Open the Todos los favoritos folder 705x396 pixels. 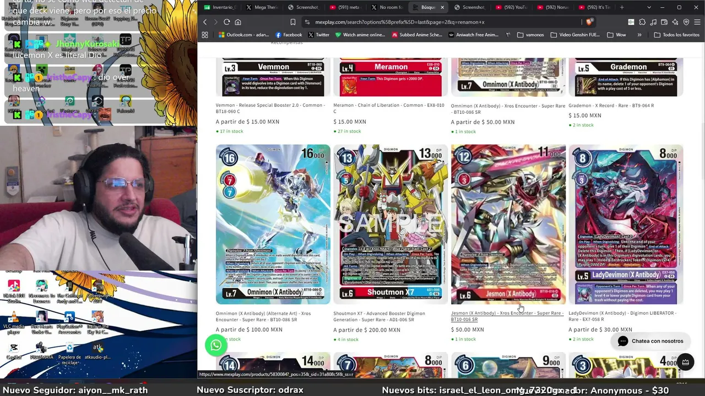(x=676, y=35)
